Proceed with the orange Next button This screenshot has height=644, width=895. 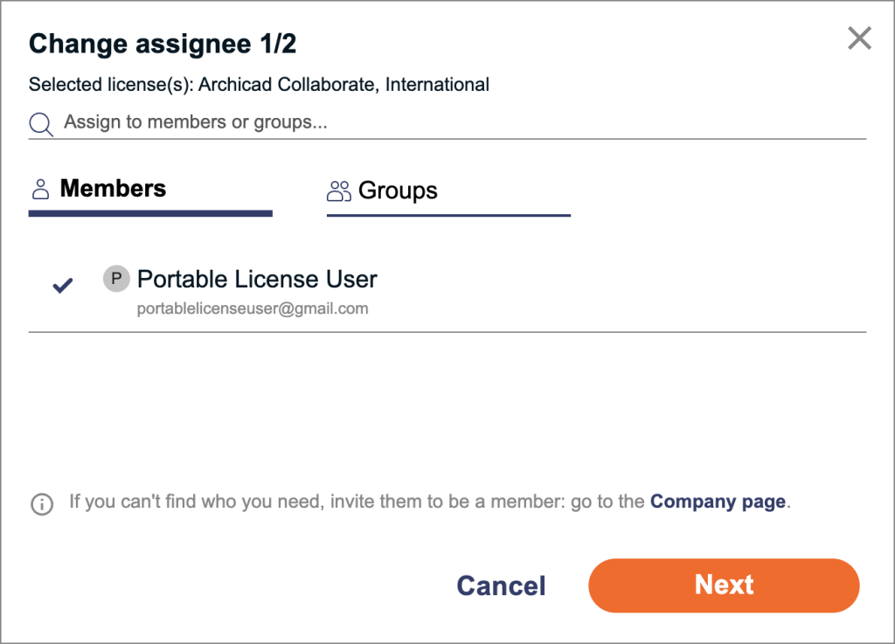[x=724, y=585]
